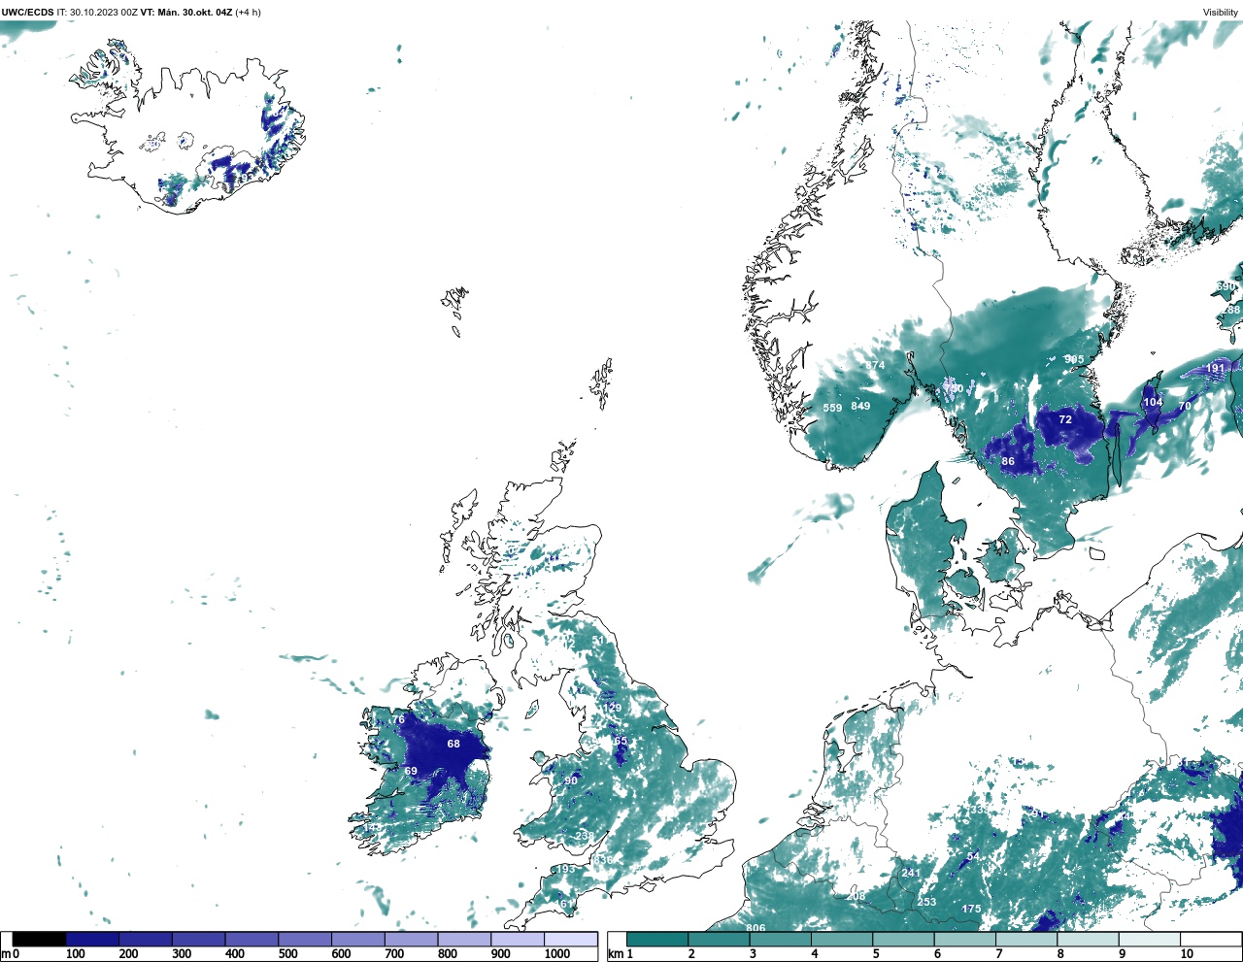
Task: Select the 5–6 km teal legend block
Action: (x=903, y=939)
